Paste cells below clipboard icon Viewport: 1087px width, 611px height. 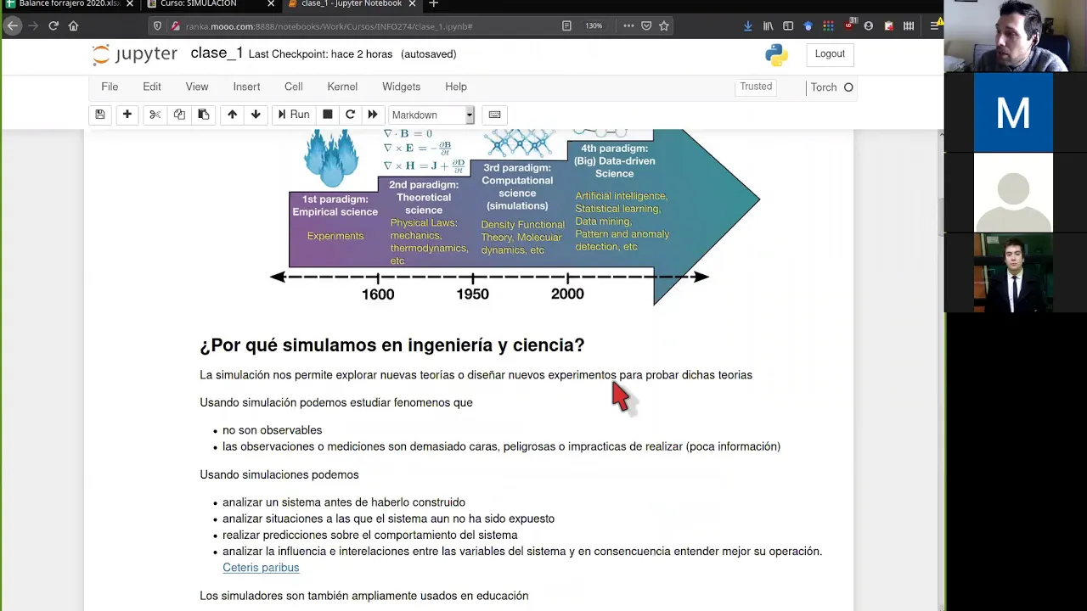pos(204,115)
